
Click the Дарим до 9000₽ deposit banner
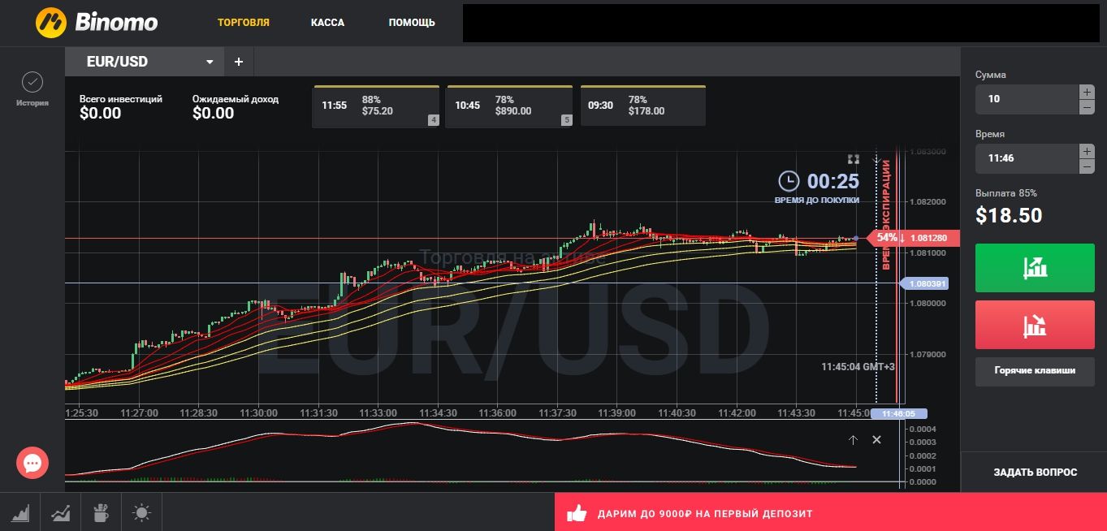(830, 513)
